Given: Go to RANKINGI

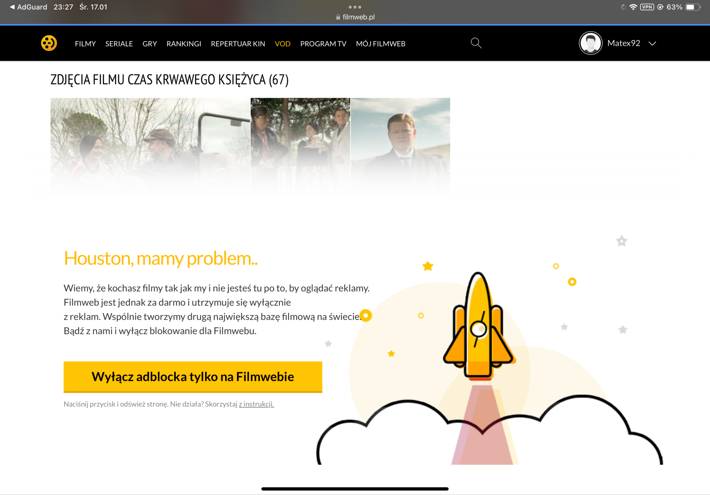Looking at the screenshot, I should click(x=184, y=44).
